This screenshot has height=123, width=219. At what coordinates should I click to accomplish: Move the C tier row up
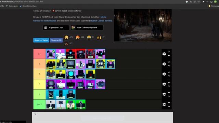point(169,82)
